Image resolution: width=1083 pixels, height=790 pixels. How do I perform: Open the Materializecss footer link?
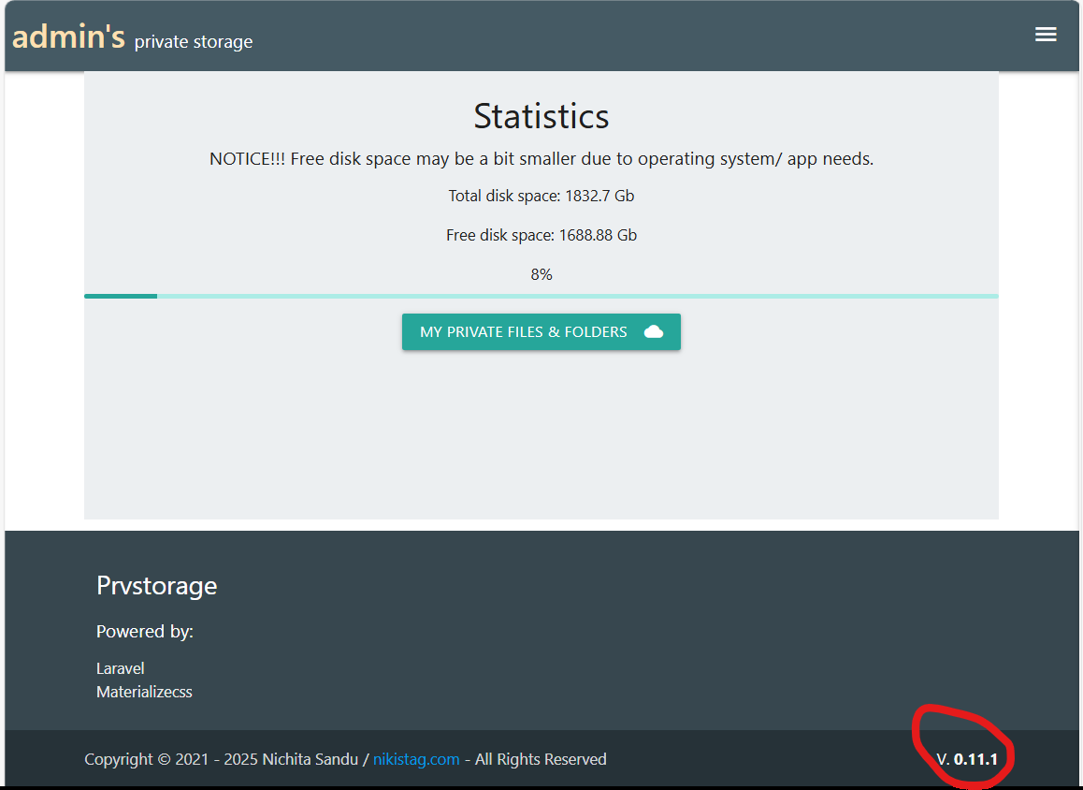coord(144,693)
